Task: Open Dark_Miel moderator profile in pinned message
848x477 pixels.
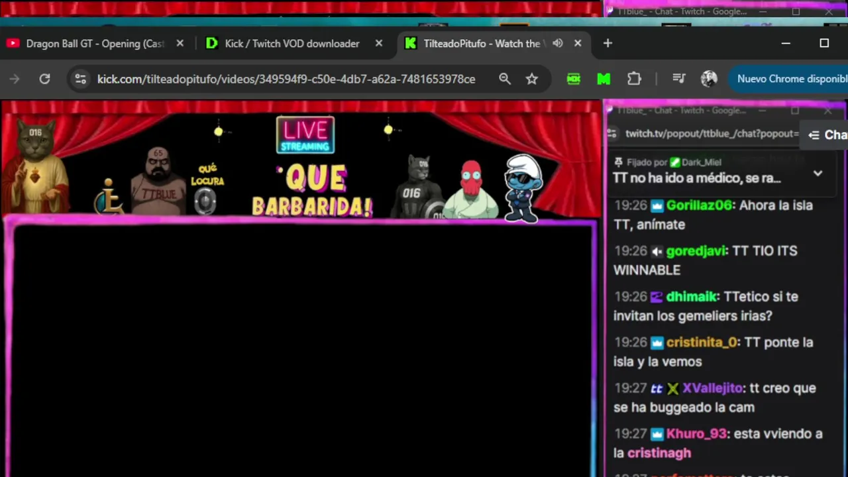Action: coord(701,162)
